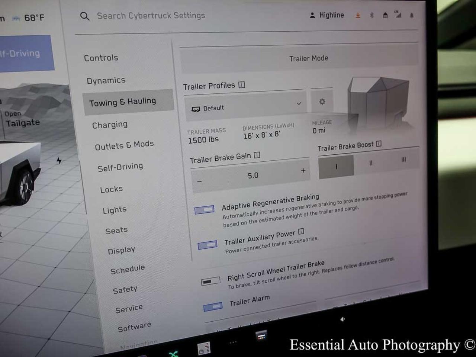This screenshot has height=357, width=476.
Task: Open the Schedule settings
Action: pos(128,269)
